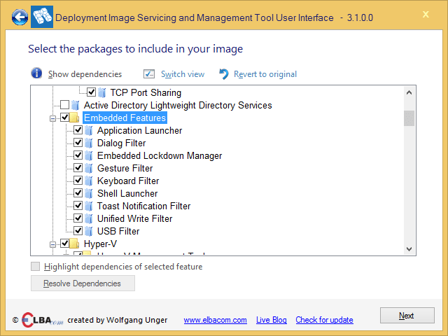The width and height of the screenshot is (448, 336).
Task: Enable Highlight dependencies of selected feature
Action: (36, 266)
